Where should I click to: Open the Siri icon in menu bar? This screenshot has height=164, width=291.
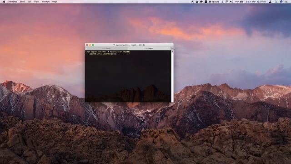click(281, 2)
